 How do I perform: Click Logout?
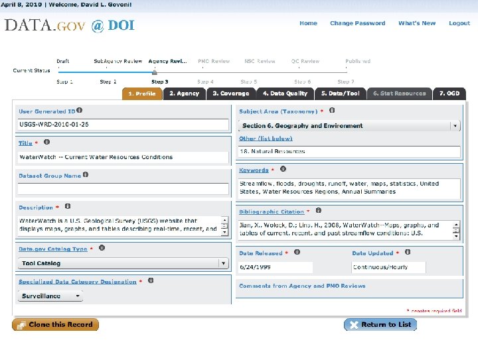[459, 23]
